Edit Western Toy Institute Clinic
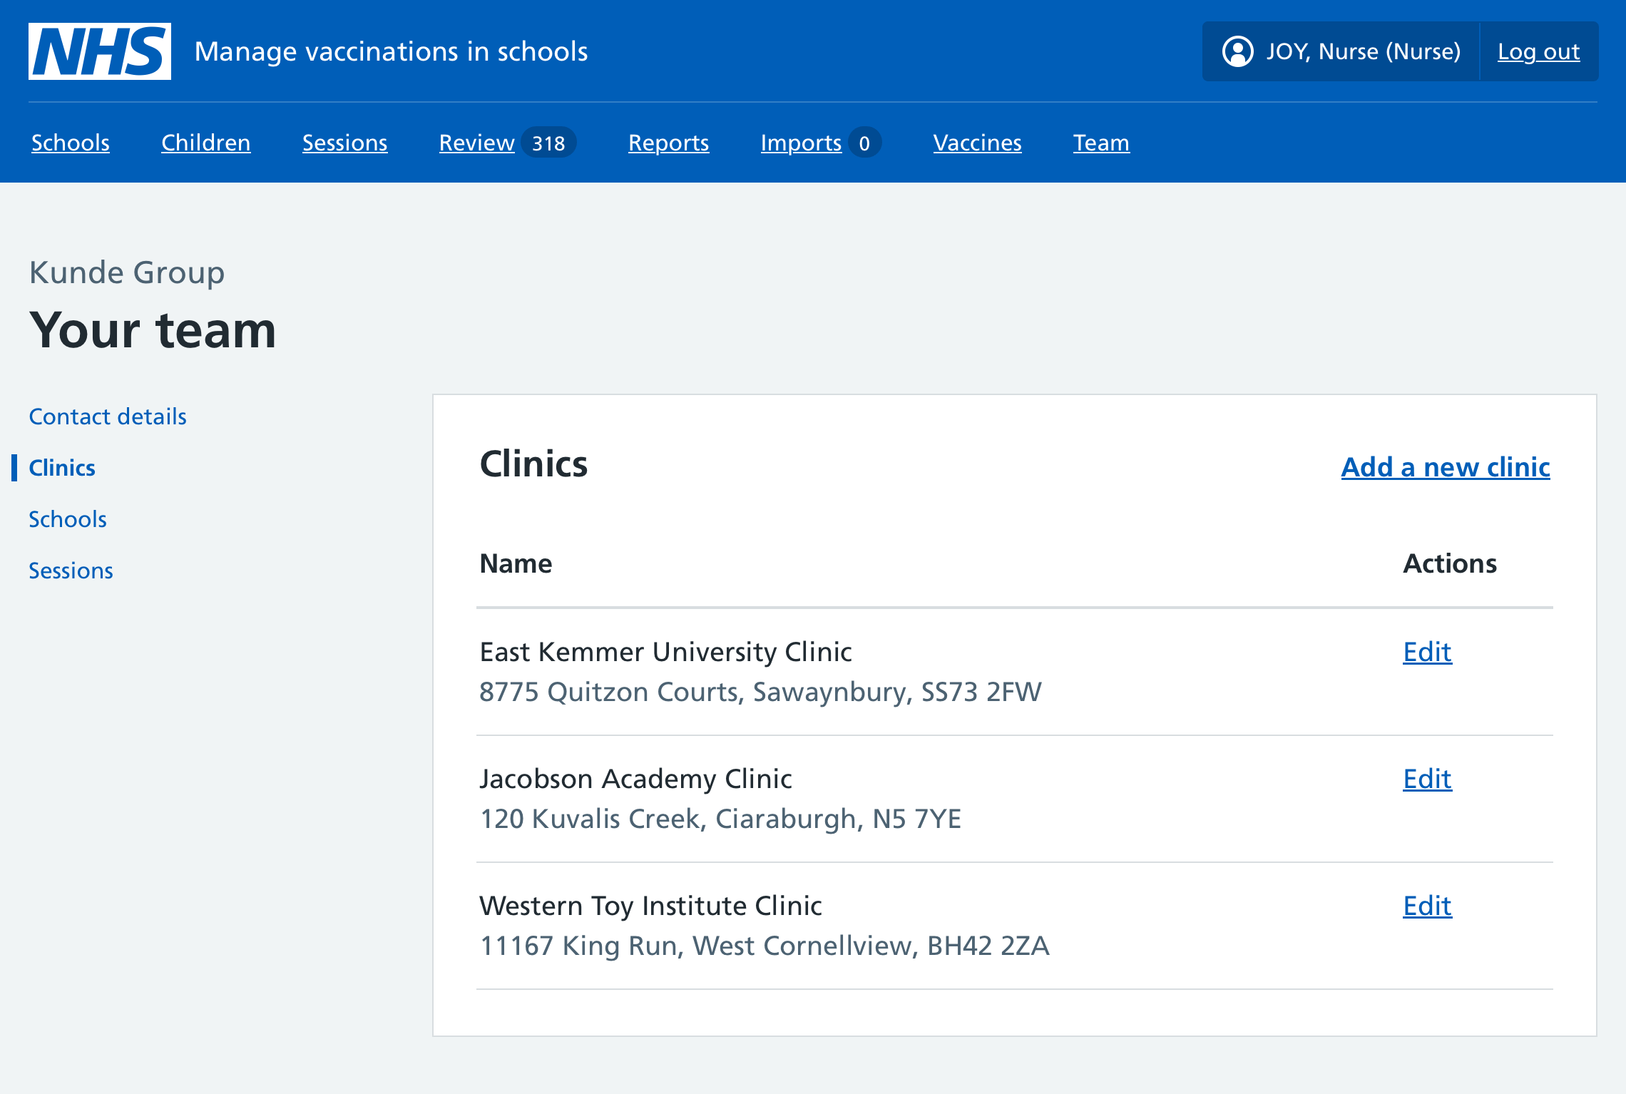The width and height of the screenshot is (1626, 1094). [x=1427, y=906]
